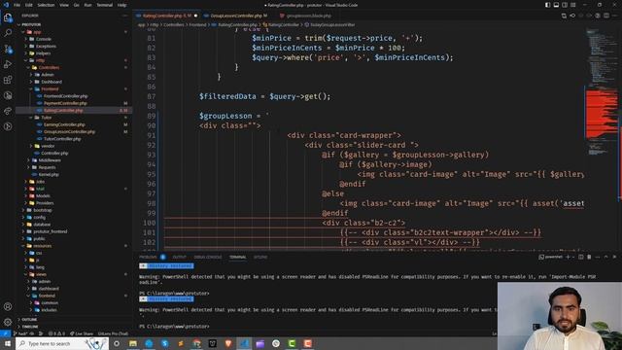Click the new terminal plus icon
622x350 pixels.
coord(568,257)
